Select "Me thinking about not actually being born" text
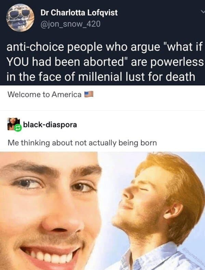 tap(82, 143)
